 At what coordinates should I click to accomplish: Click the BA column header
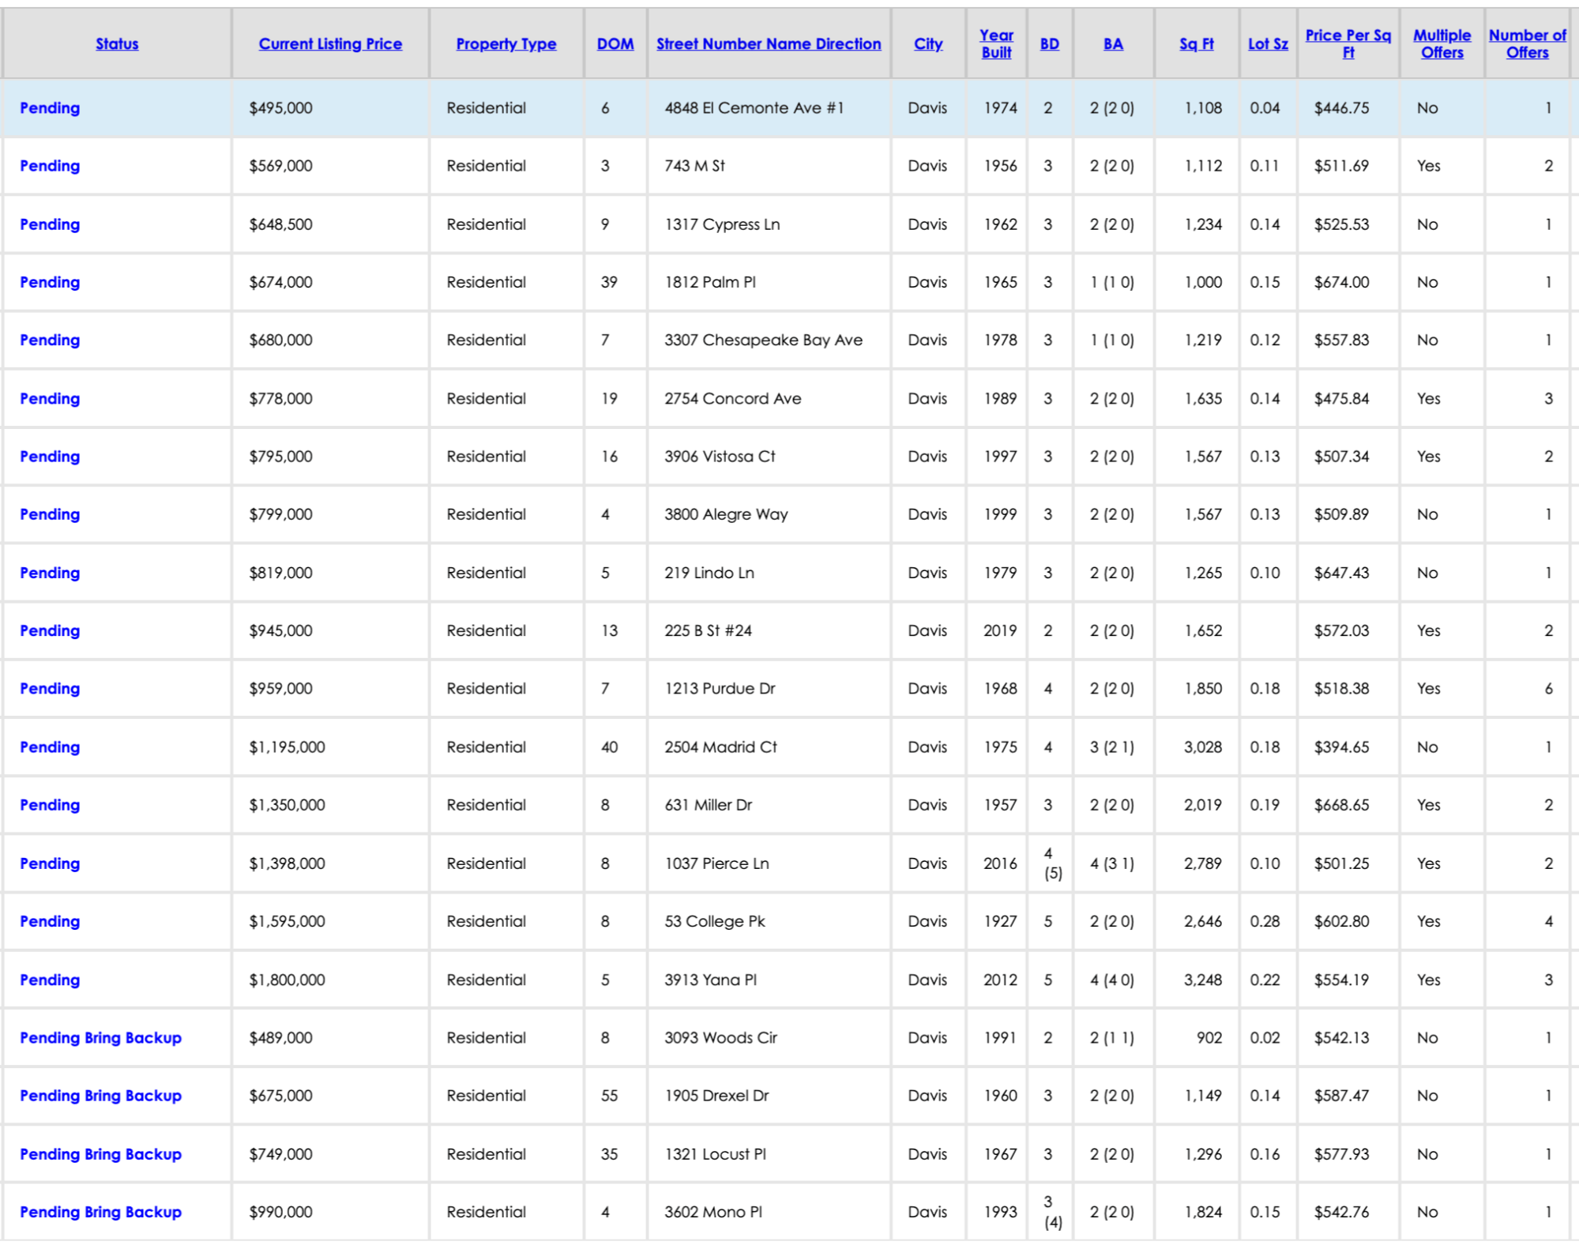(1112, 44)
